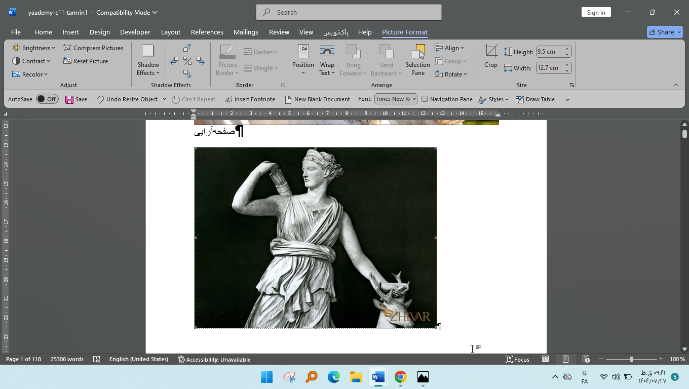The width and height of the screenshot is (689, 389).
Task: Switch to the Picture Format tab
Action: click(404, 32)
